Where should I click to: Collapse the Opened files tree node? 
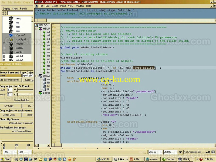pyautogui.click(x=36, y=76)
